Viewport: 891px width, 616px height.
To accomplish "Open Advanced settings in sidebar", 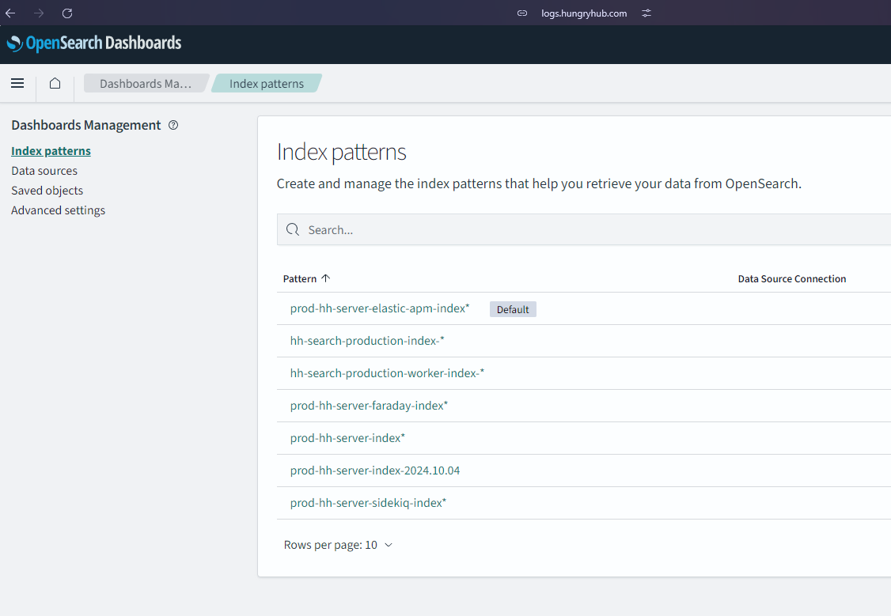I will (58, 210).
